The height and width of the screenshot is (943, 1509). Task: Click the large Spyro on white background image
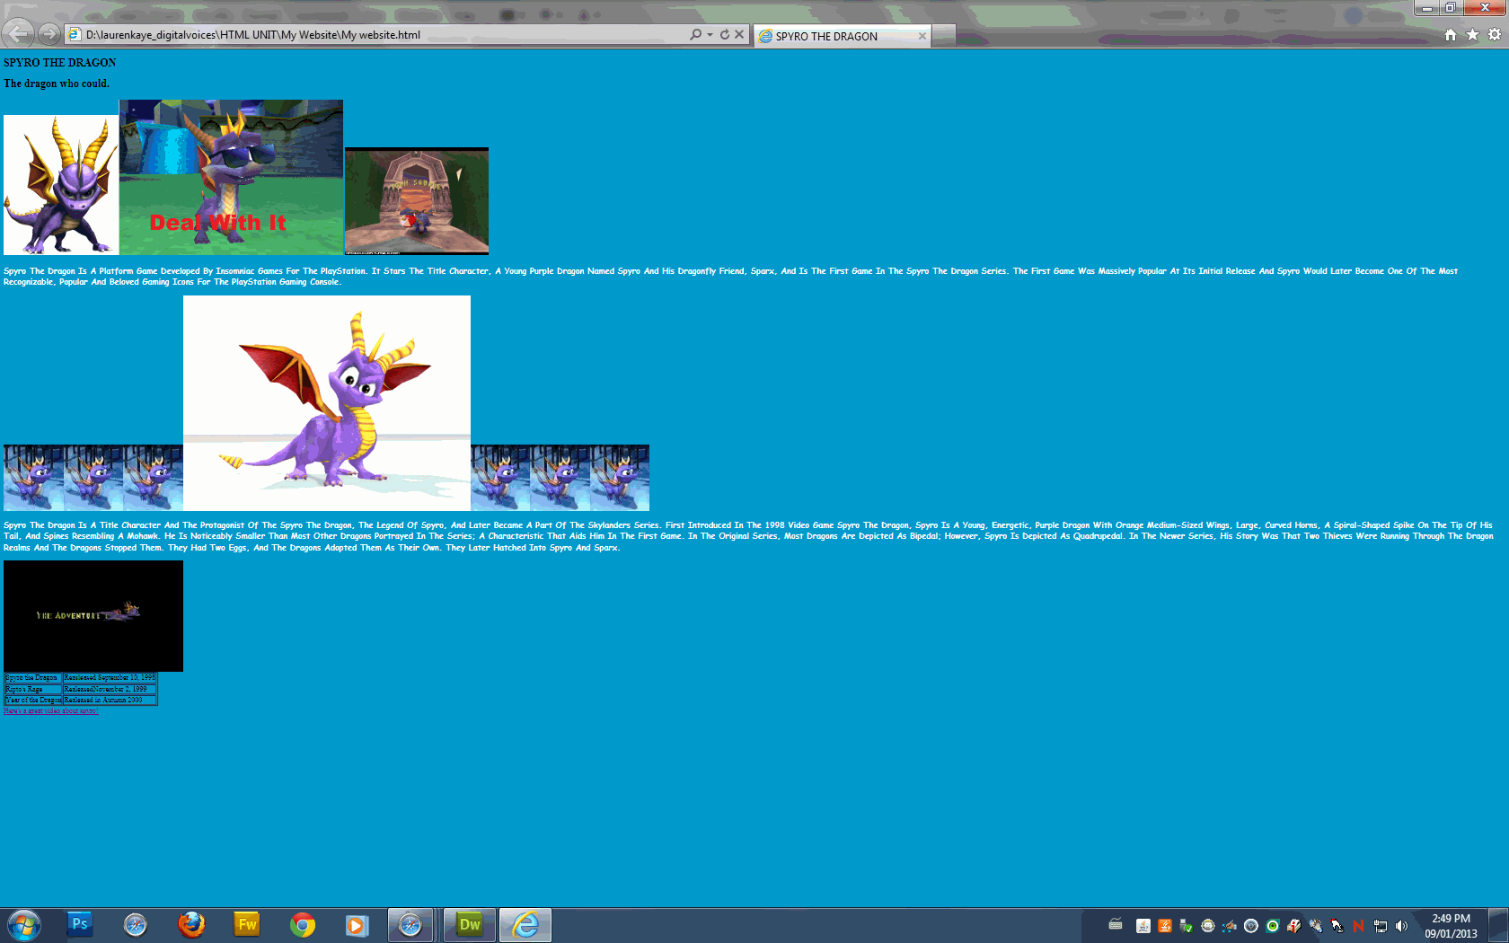(327, 403)
